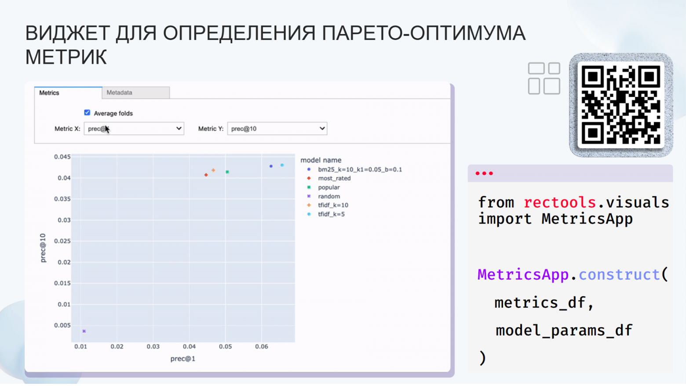Hide the most_rated model via its legend entry

point(334,178)
